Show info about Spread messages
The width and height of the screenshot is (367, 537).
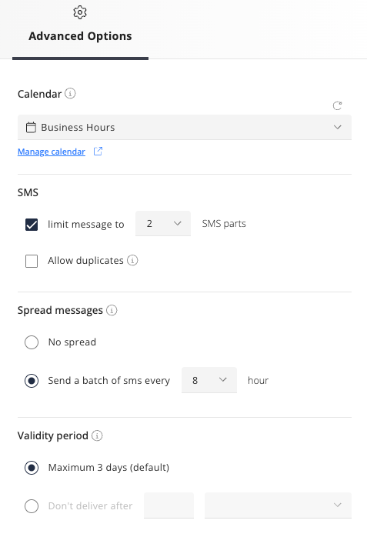112,310
